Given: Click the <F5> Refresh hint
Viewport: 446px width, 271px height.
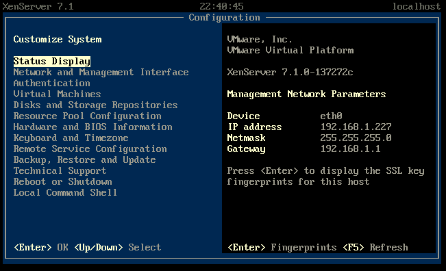Looking at the screenshot, I should [x=375, y=248].
